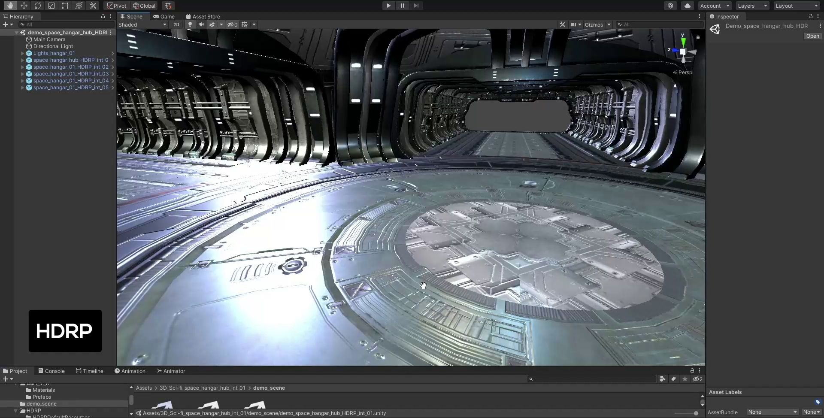Toggle hidden packages visibility in Project

tap(698, 379)
